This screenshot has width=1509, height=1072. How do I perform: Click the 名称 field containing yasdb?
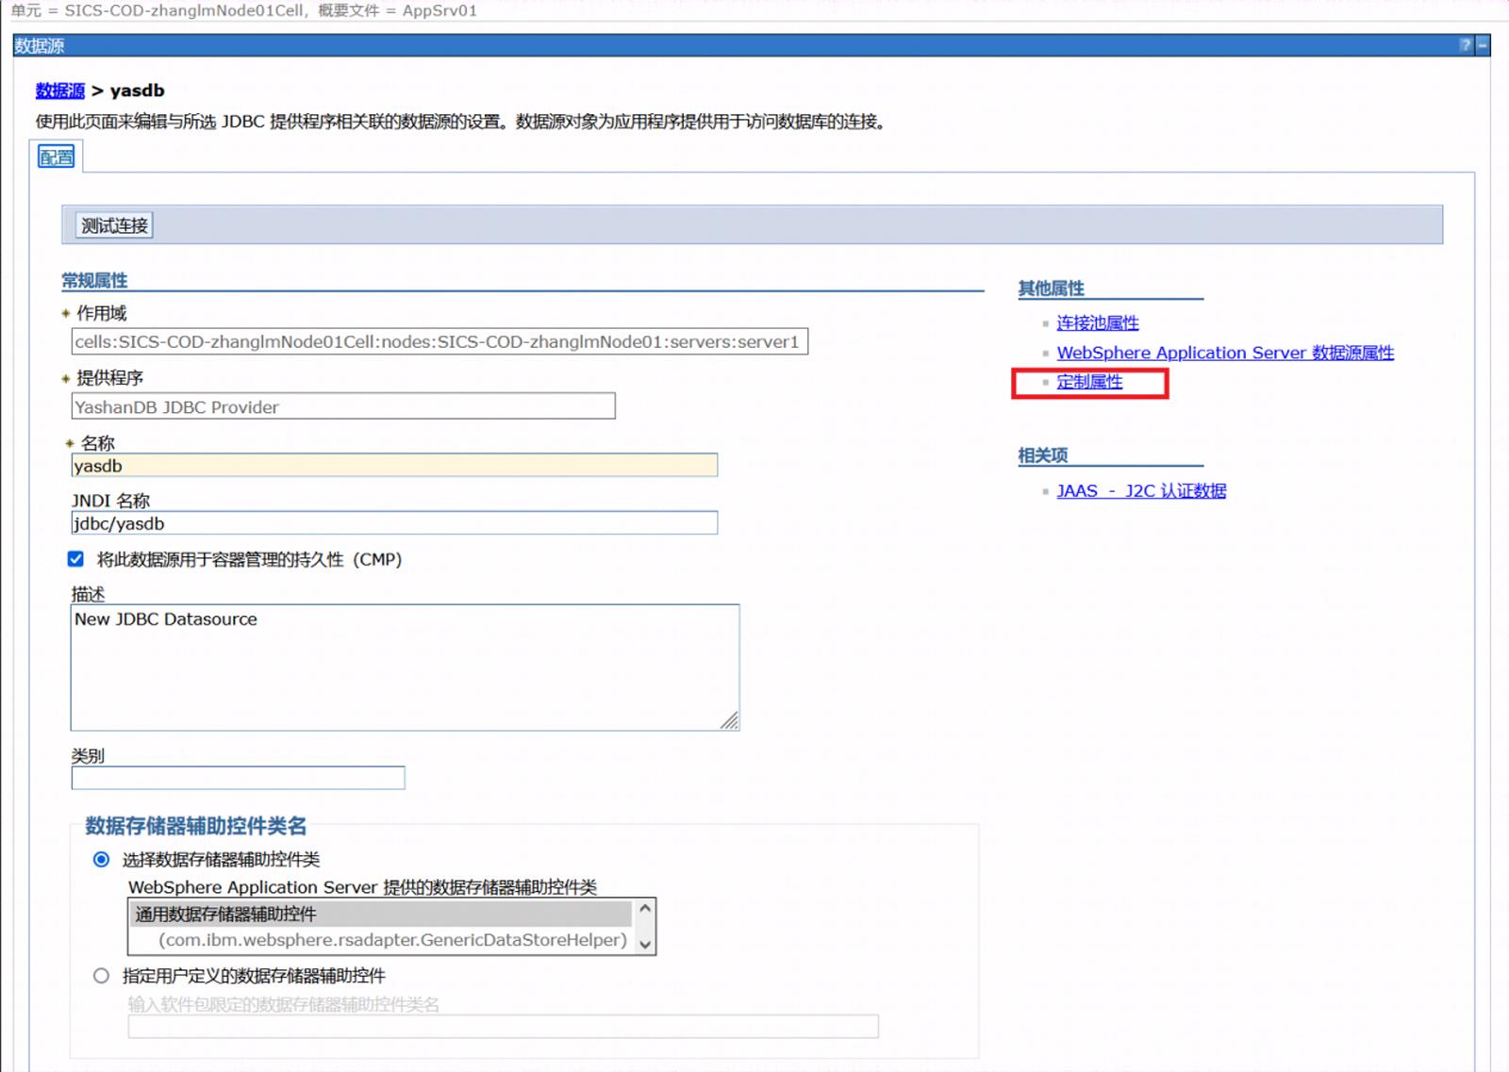pyautogui.click(x=394, y=466)
